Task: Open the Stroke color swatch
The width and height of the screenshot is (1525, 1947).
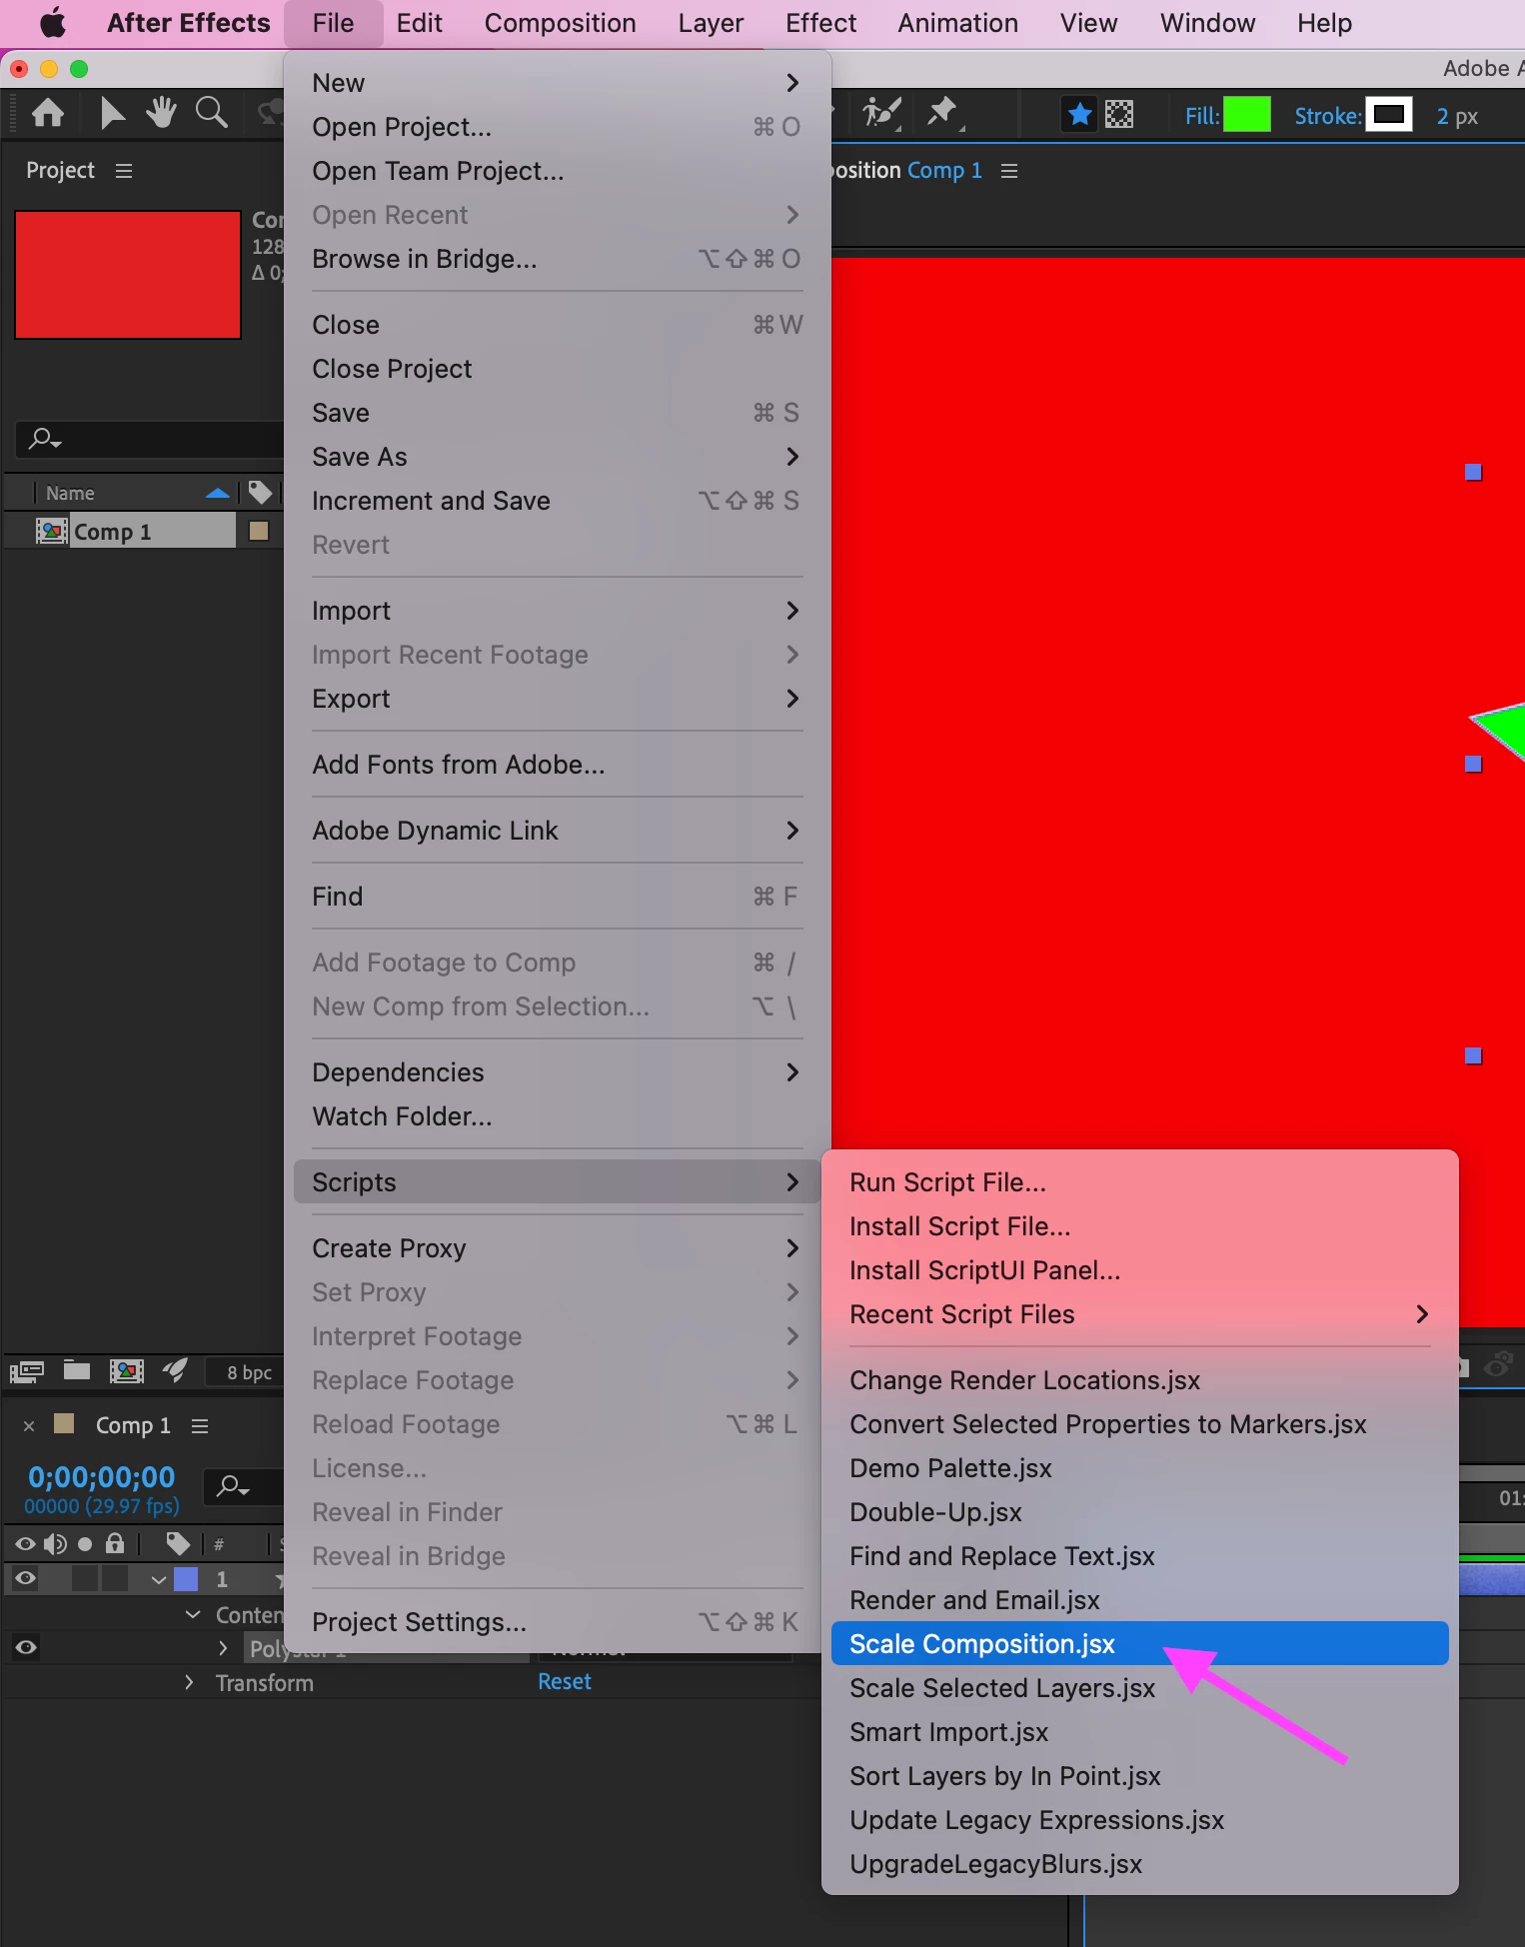Action: 1389,115
